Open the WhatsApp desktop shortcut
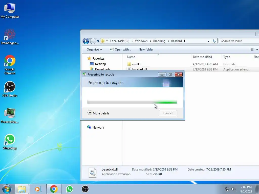This screenshot has width=259, height=194. (10, 142)
